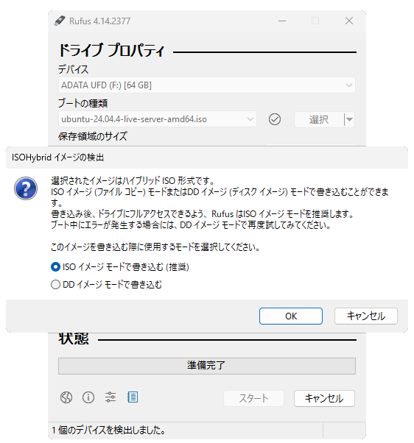Close the Rufus window

coord(349,21)
